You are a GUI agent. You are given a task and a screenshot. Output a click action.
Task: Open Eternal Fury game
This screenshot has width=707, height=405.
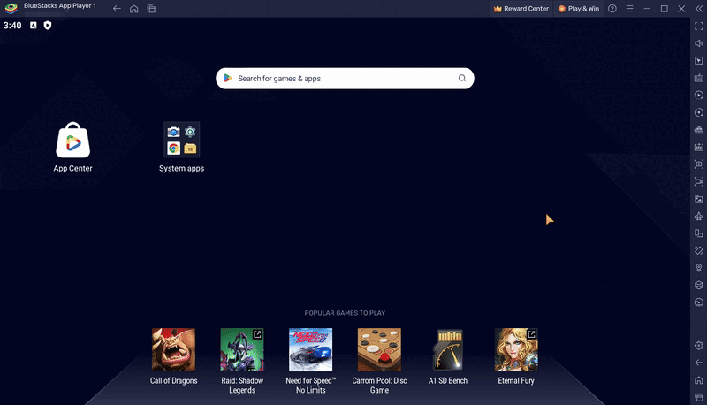(516, 349)
